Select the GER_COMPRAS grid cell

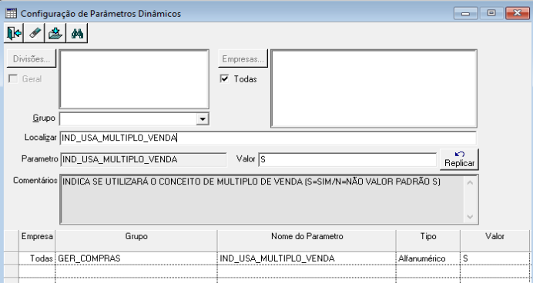136,258
